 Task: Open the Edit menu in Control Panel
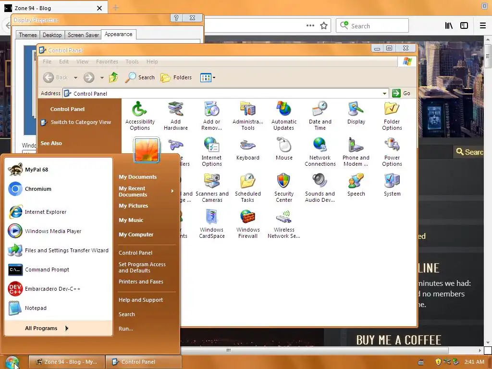point(64,61)
